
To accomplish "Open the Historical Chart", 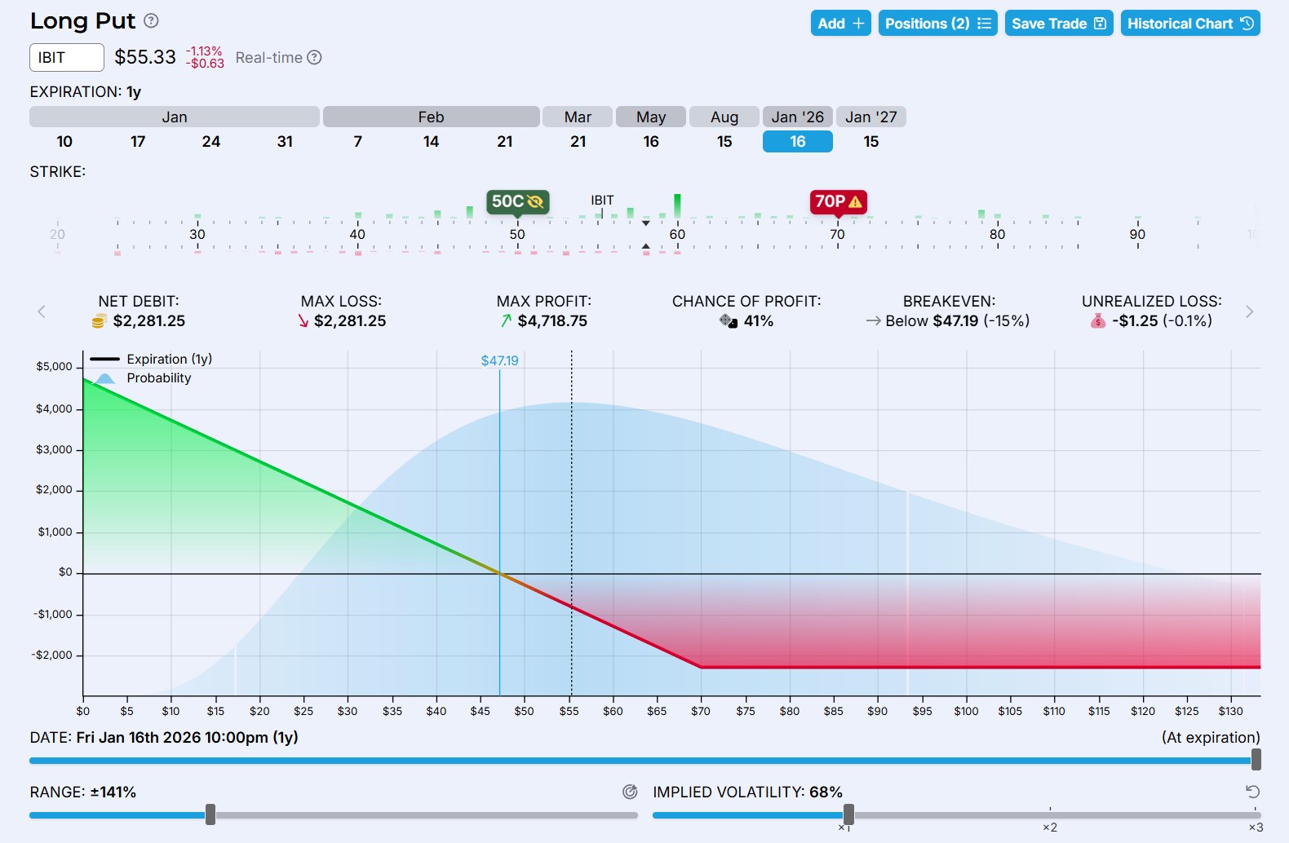I will pos(1189,24).
